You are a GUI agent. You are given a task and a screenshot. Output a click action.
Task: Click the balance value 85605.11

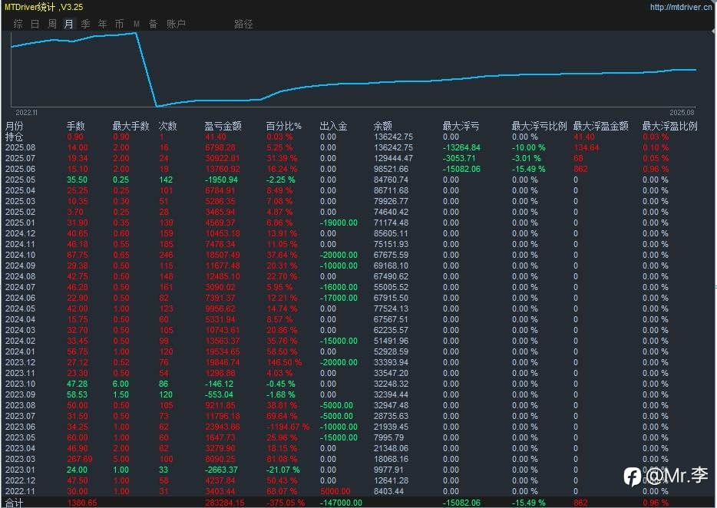pos(391,233)
